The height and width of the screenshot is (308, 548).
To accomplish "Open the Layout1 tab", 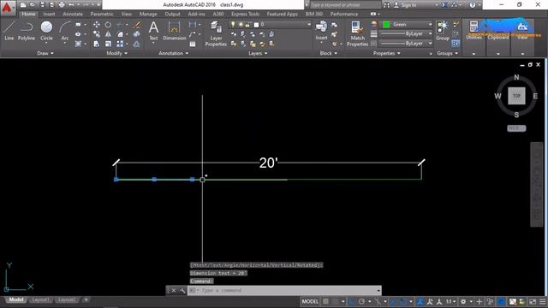I will (40, 299).
